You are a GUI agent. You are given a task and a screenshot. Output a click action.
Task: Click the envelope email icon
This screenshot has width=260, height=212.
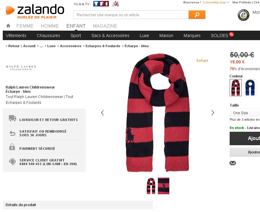click(233, 163)
